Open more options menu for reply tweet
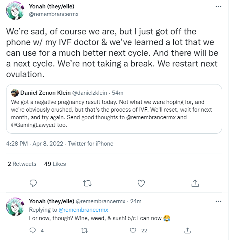This screenshot has height=240, width=229. 218,201
